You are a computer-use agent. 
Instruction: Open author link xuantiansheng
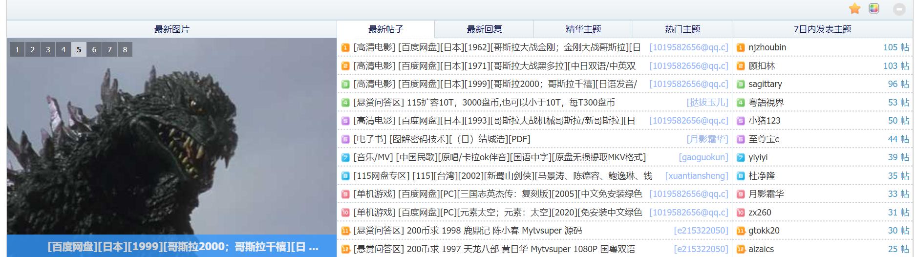pyautogui.click(x=696, y=176)
